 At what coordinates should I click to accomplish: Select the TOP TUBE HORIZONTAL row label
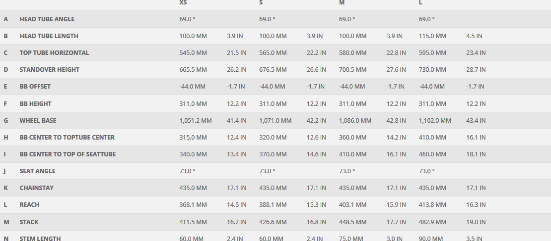(54, 53)
